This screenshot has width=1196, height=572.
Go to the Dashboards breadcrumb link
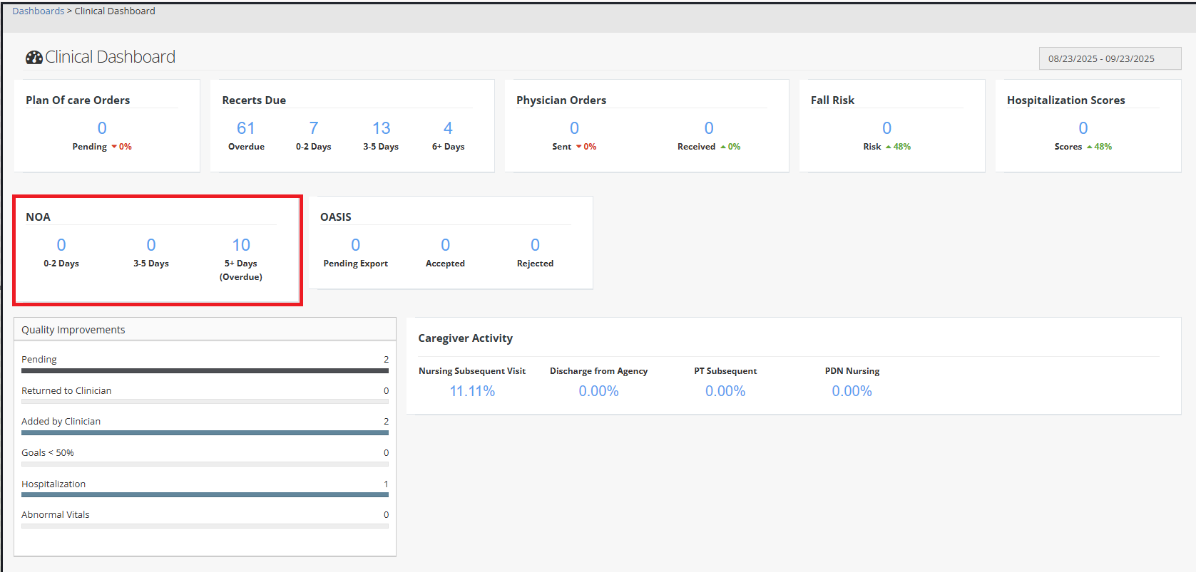38,11
